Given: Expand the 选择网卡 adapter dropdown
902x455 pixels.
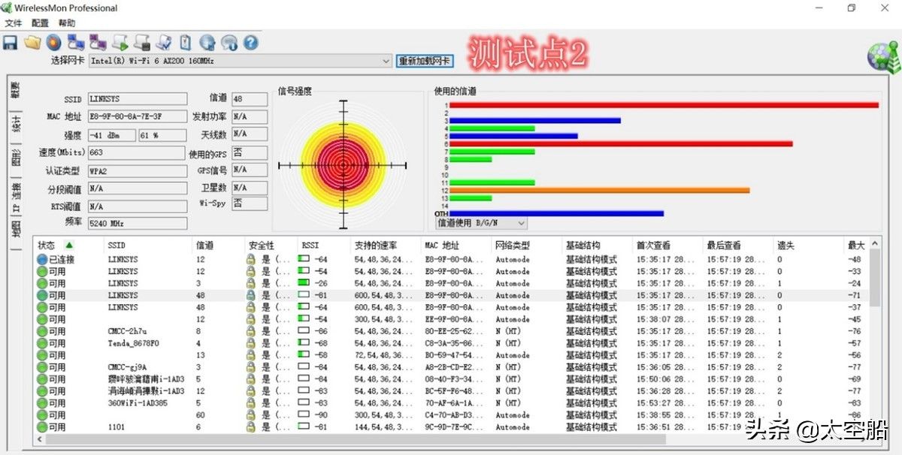Looking at the screenshot, I should (x=386, y=61).
